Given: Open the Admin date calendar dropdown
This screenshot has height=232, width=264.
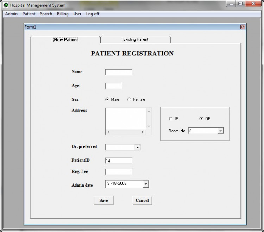Looking at the screenshot, I should (146, 184).
